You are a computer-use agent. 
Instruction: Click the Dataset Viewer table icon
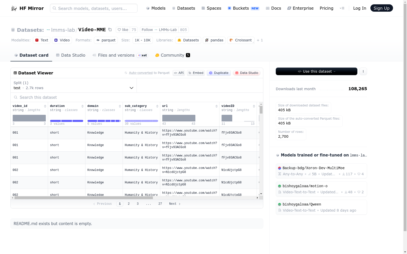[x=15, y=73]
